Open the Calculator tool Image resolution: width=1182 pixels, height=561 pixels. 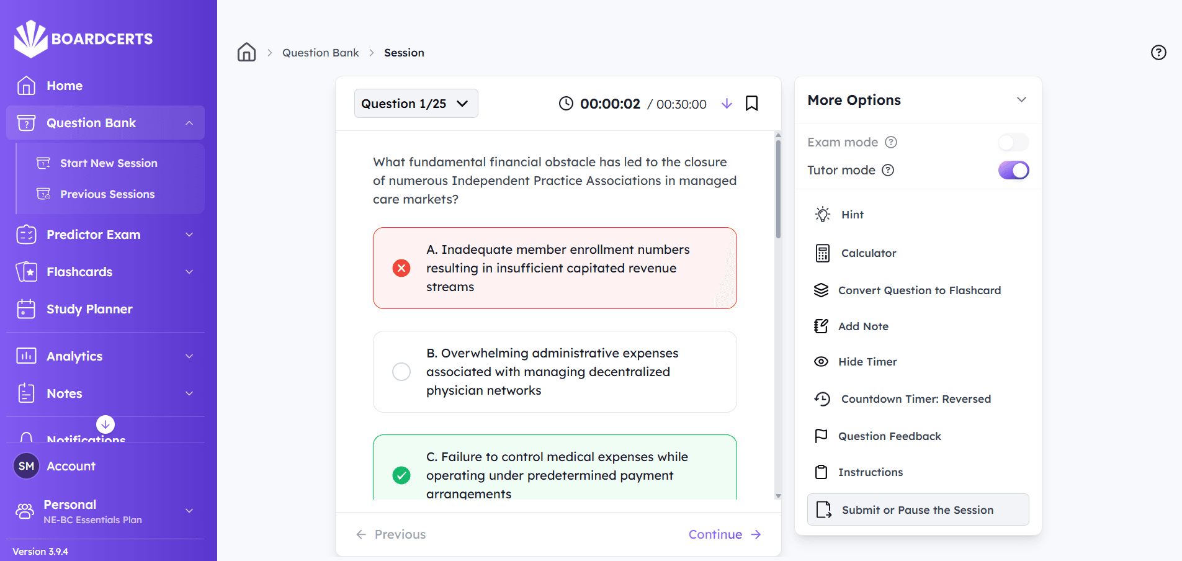[x=868, y=253]
